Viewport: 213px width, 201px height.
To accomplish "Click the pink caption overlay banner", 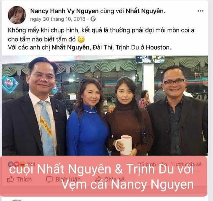I will 104,176.
